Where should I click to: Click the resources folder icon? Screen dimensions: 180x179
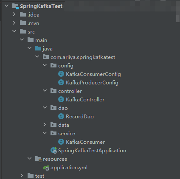[x=38, y=159]
